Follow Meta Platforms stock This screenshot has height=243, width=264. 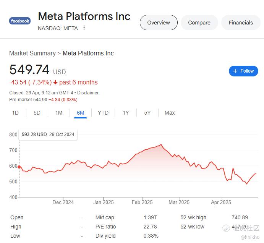tap(243, 71)
